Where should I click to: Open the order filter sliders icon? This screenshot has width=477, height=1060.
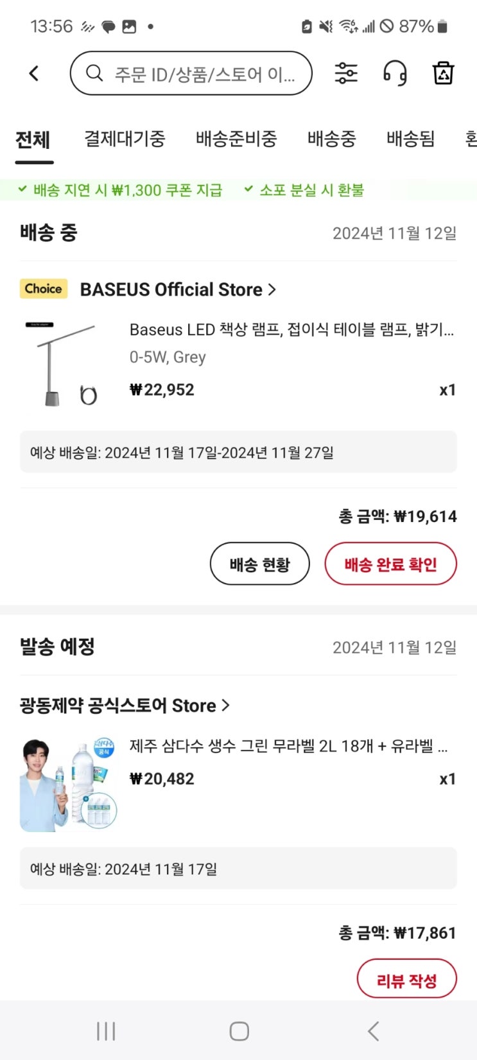[346, 73]
